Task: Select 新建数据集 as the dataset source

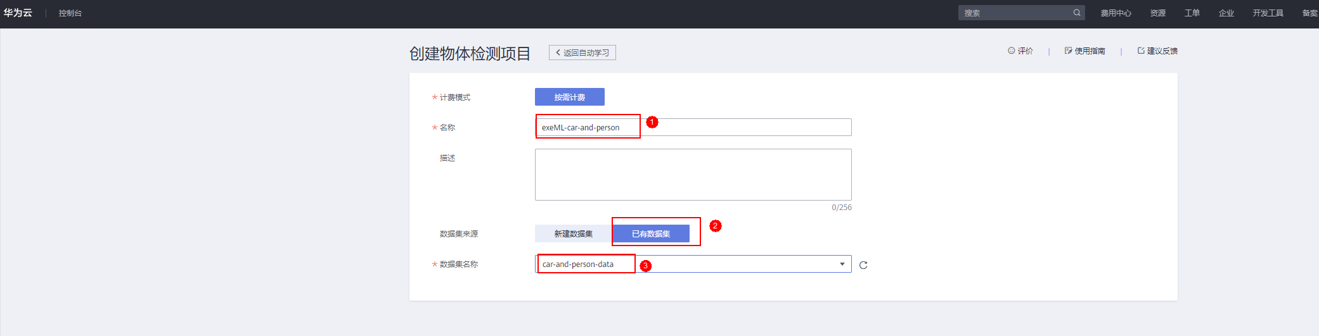Action: coord(573,233)
